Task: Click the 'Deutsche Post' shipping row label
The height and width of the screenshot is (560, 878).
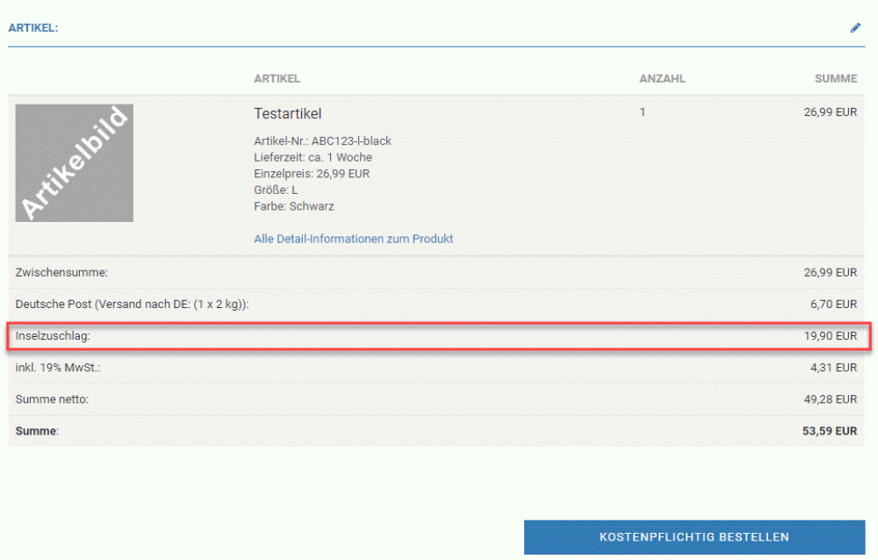Action: click(x=133, y=305)
